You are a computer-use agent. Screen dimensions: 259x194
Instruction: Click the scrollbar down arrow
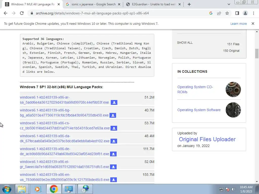257,182
